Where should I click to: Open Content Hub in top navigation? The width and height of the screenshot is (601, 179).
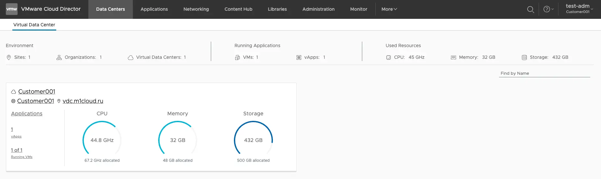pos(238,9)
